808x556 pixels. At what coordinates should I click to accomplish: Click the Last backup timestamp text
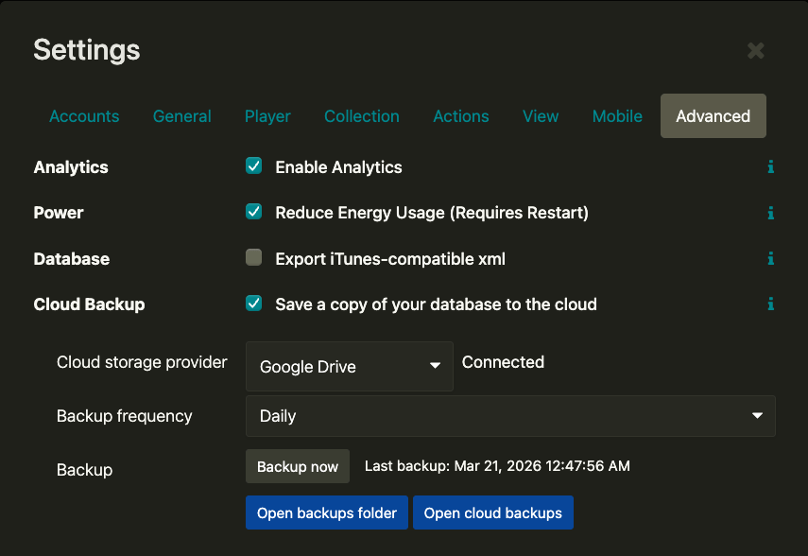497,466
